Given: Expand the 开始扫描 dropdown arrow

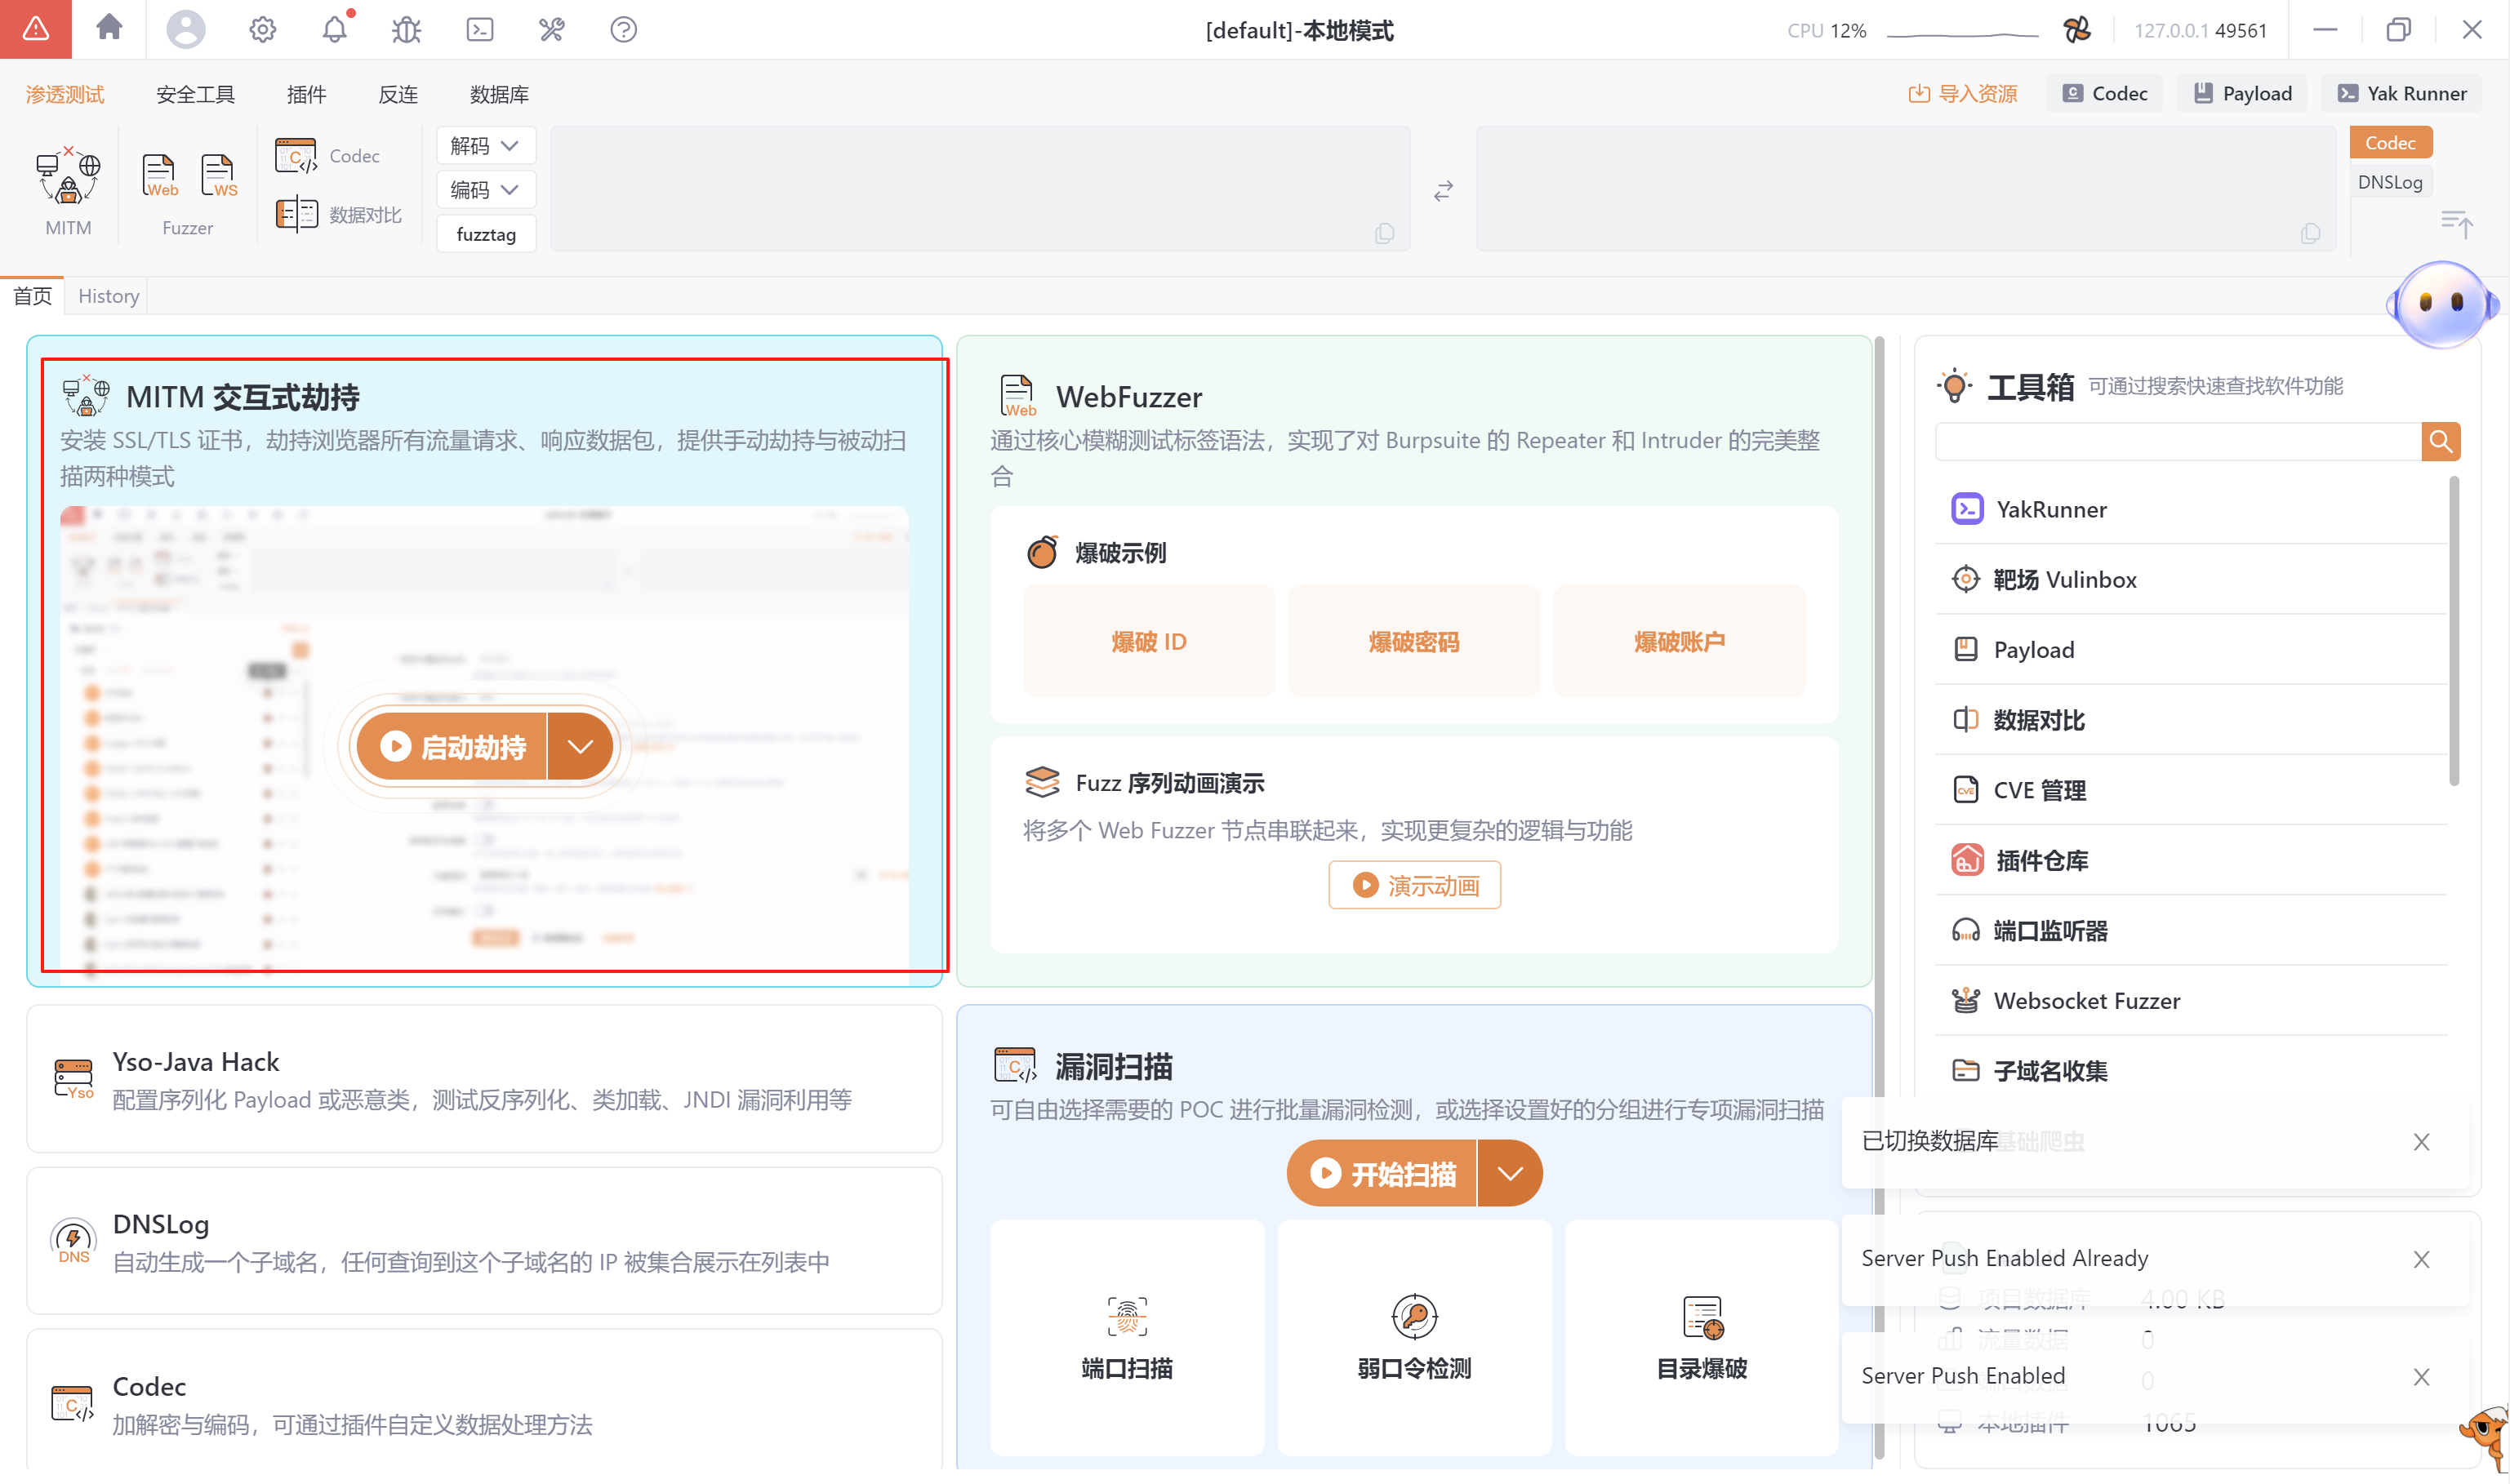Looking at the screenshot, I should [x=1509, y=1173].
